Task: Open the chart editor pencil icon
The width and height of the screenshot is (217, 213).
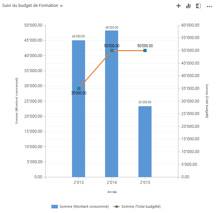Action: 189,6
